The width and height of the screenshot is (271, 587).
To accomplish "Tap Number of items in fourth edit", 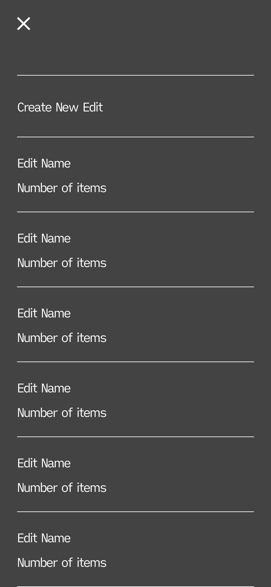I will [62, 413].
